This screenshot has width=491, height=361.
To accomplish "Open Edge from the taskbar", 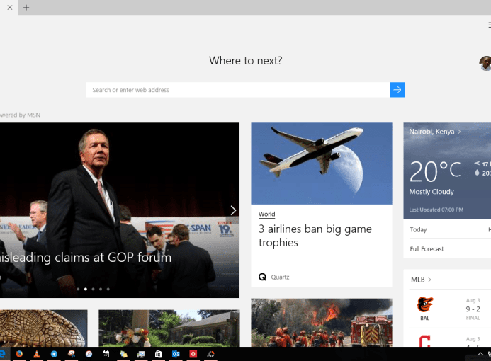I will pyautogui.click(x=3, y=354).
